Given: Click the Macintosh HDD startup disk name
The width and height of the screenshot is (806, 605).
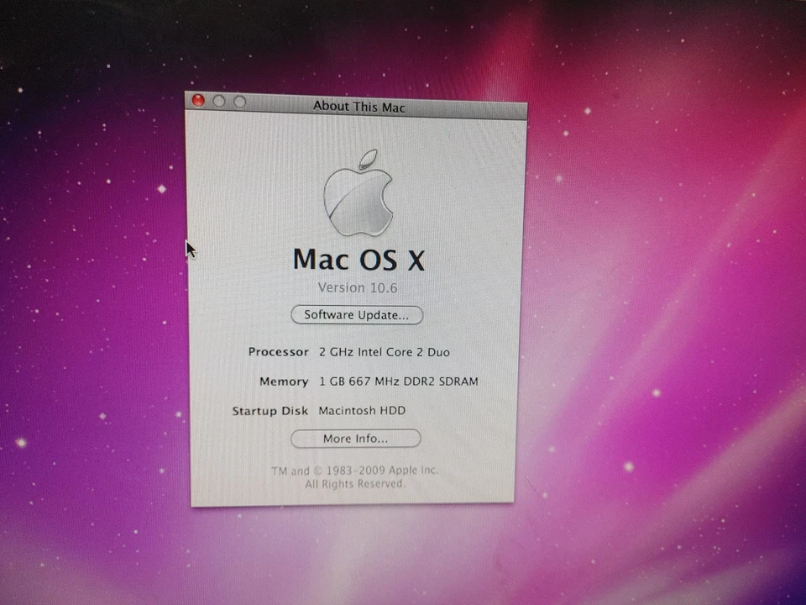Looking at the screenshot, I should tap(362, 411).
